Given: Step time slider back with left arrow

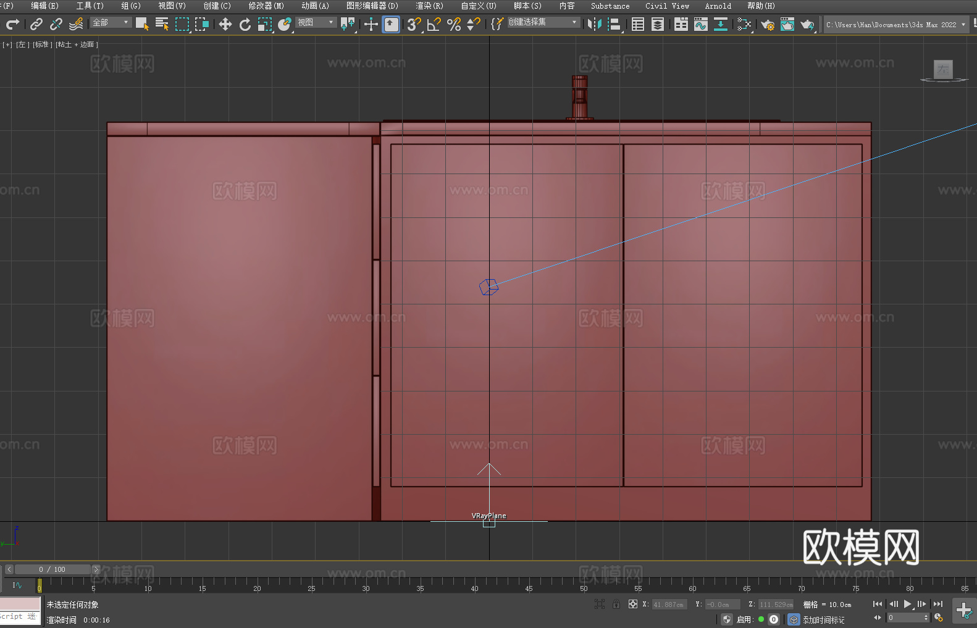Looking at the screenshot, I should pyautogui.click(x=9, y=569).
